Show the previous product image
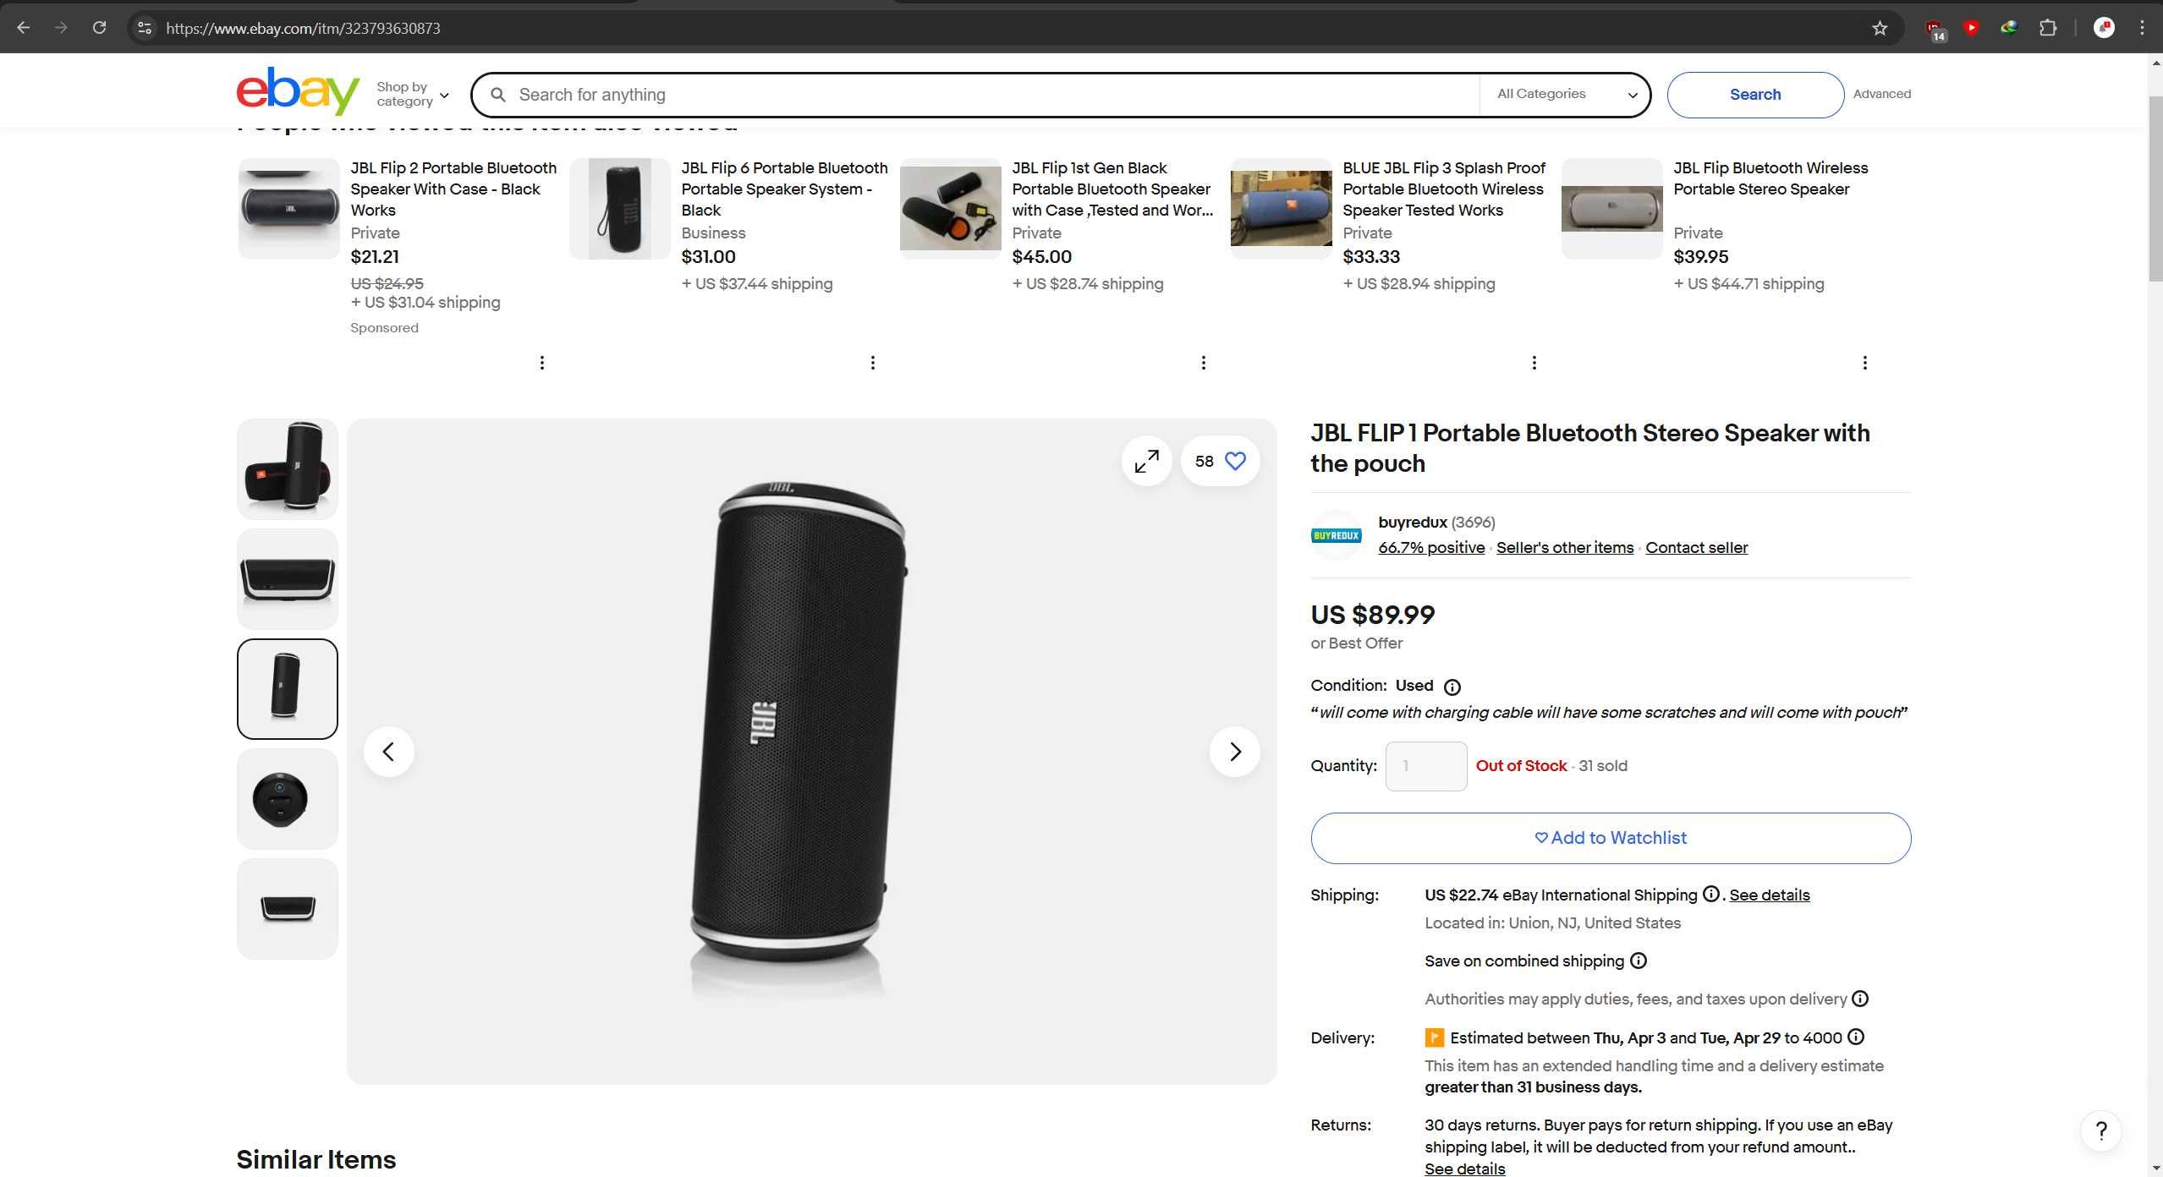The width and height of the screenshot is (2163, 1177). pyautogui.click(x=388, y=751)
